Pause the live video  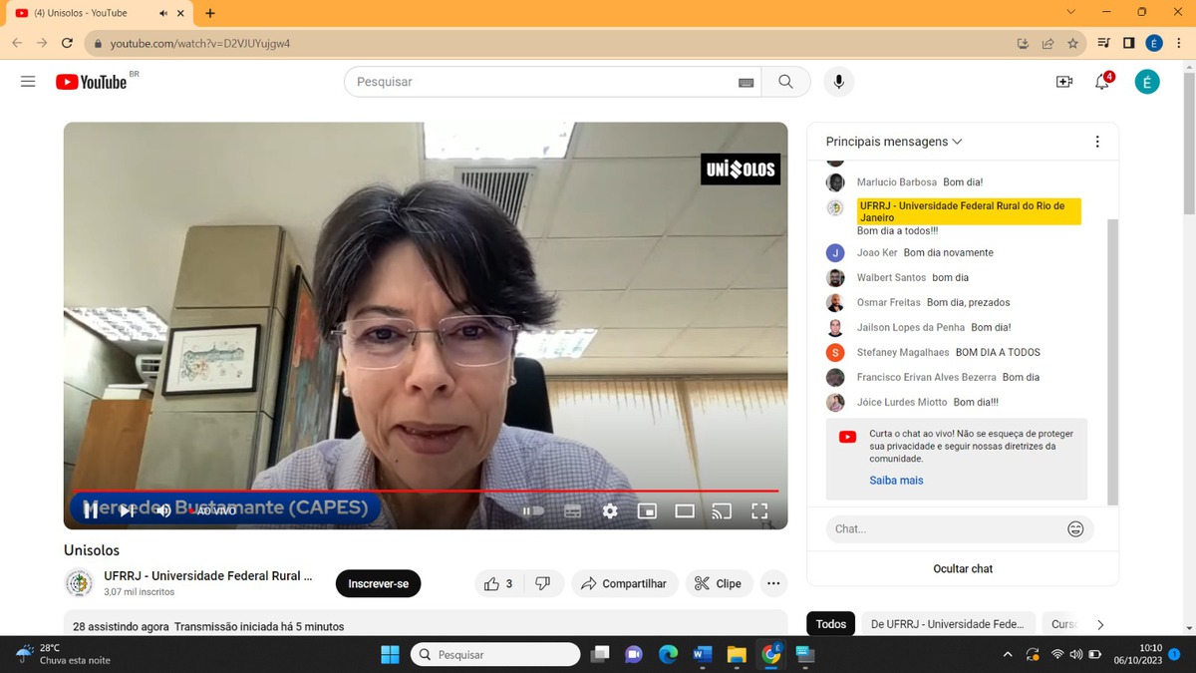click(x=91, y=511)
